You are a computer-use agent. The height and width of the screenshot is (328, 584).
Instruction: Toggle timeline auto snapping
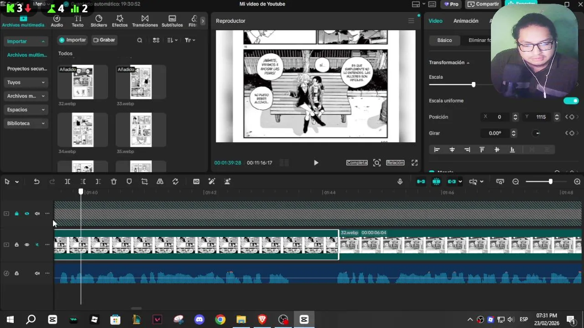[x=436, y=182]
